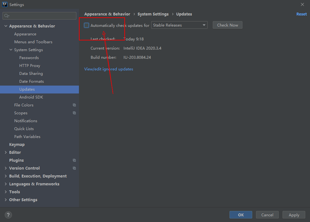Click Appearance & Behavior breadcrumb
The width and height of the screenshot is (310, 222).
[107, 14]
